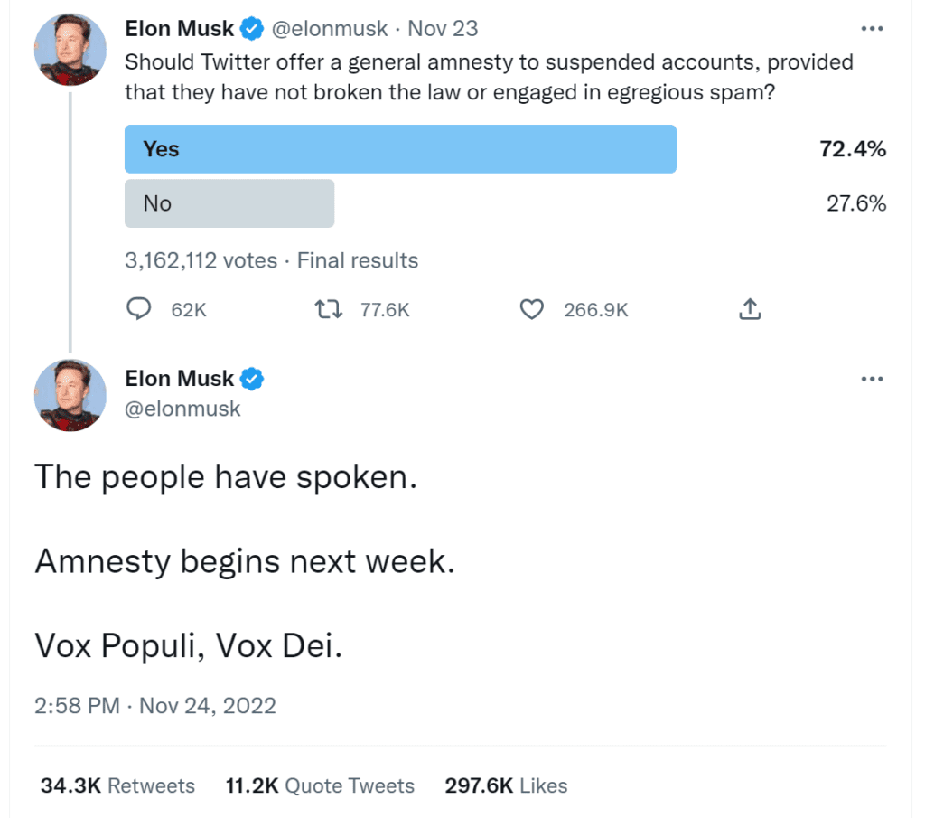Open the Nov 23 date link
The height and width of the screenshot is (818, 925).
pyautogui.click(x=443, y=28)
